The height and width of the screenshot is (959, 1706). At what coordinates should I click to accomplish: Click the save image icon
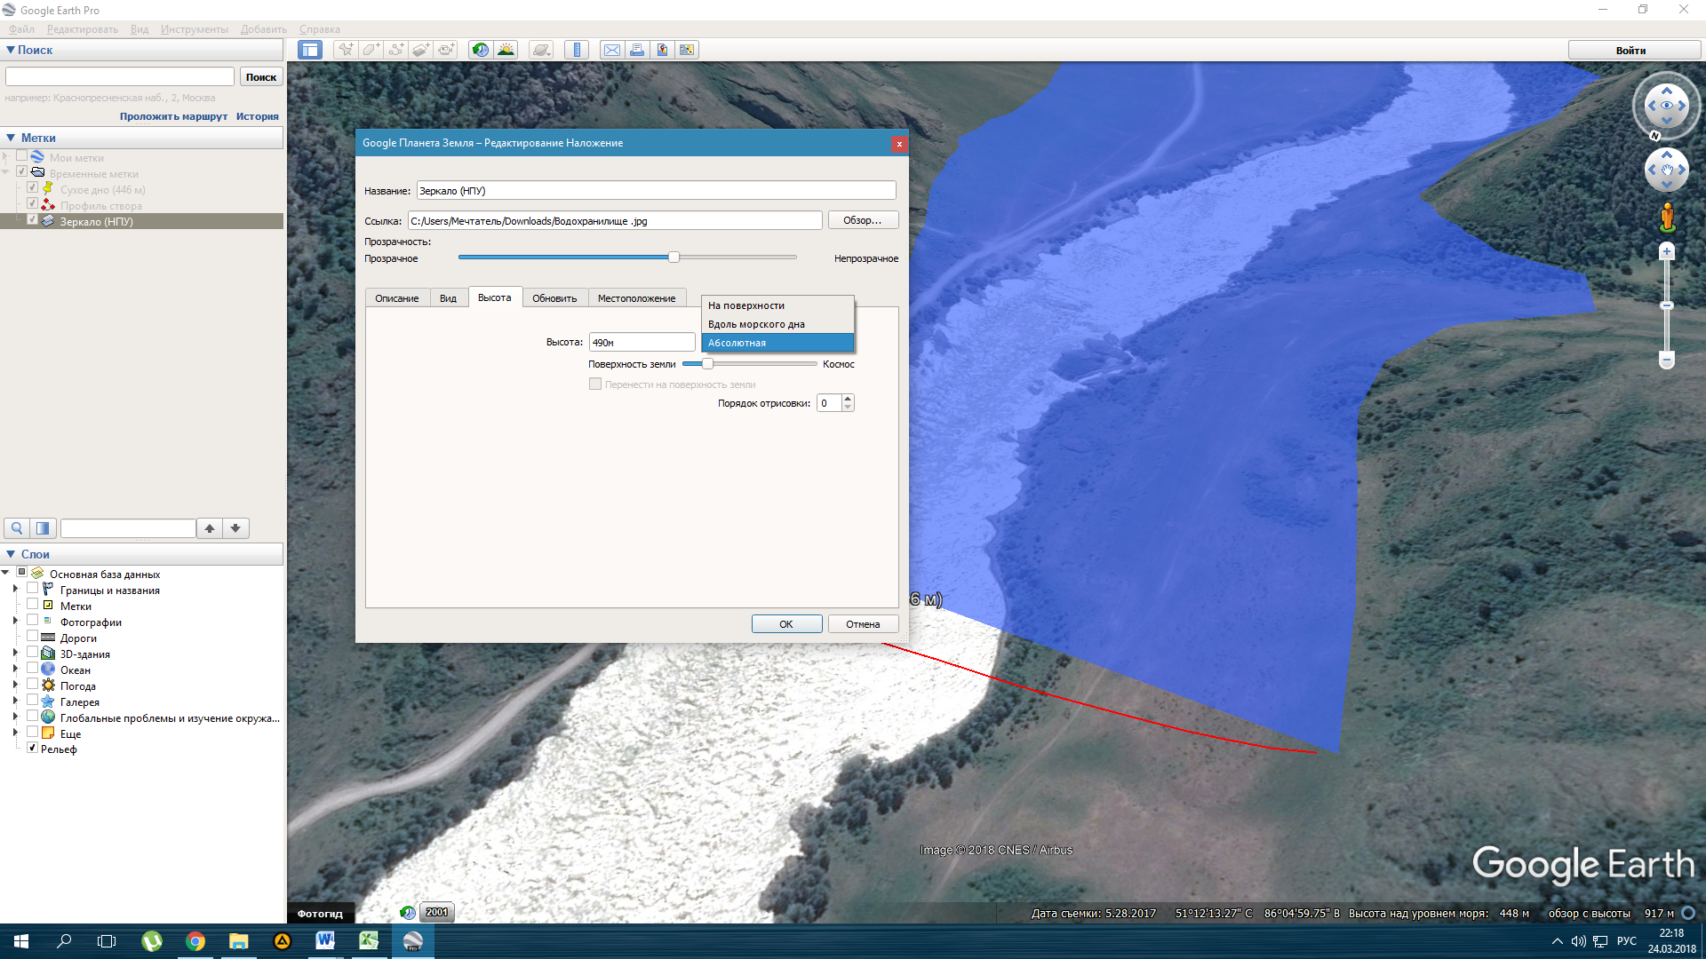(662, 50)
